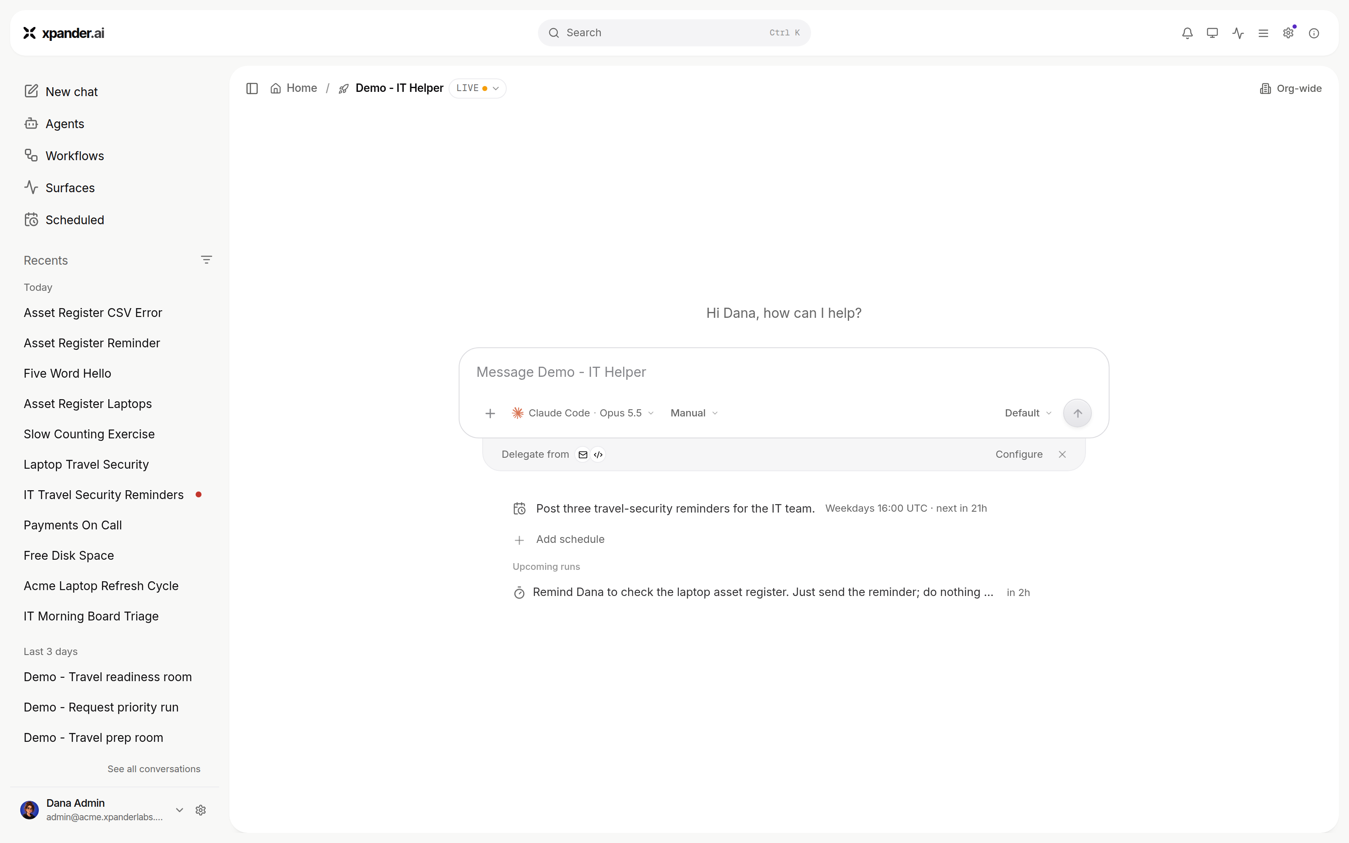Start a New chat

coord(61,91)
